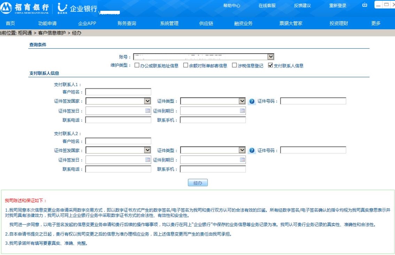
Task: Uncheck the 支付联系人信息 checkbox
Action: click(270, 65)
